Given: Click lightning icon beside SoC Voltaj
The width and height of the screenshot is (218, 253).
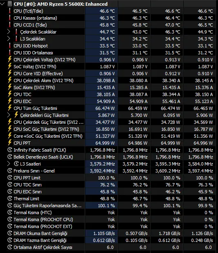Looking at the screenshot, I should [x=10, y=66].
